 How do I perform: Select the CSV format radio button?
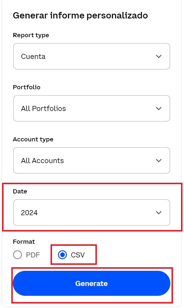point(62,255)
